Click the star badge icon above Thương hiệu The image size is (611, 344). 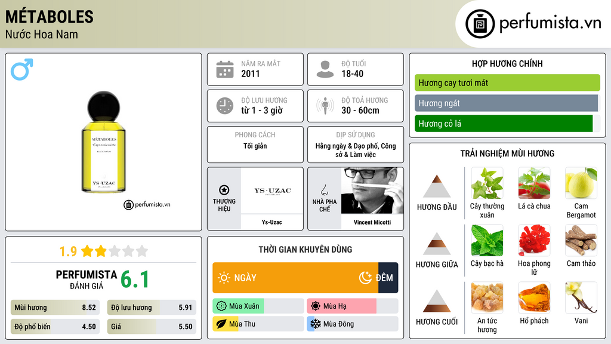pos(224,190)
